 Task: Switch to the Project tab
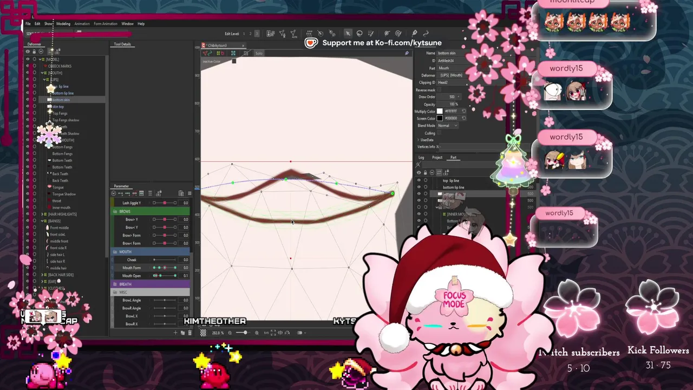(437, 158)
